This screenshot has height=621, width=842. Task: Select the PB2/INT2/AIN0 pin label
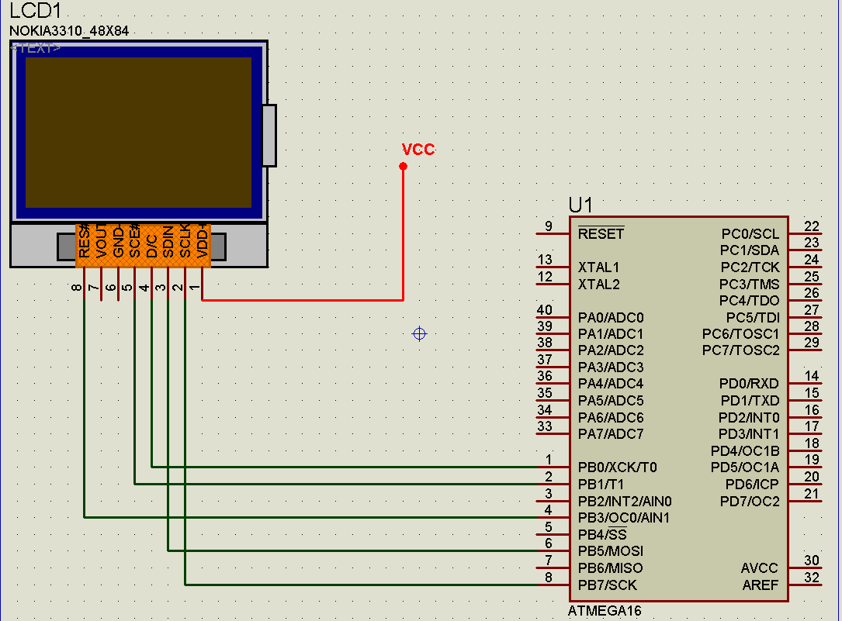pos(625,502)
